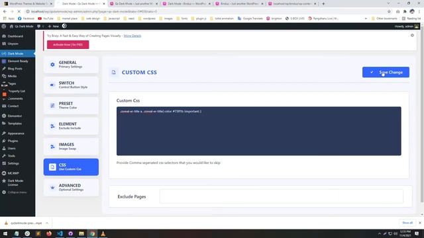Open Firefox from taskbar
The height and width of the screenshot is (238, 424).
(49, 233)
